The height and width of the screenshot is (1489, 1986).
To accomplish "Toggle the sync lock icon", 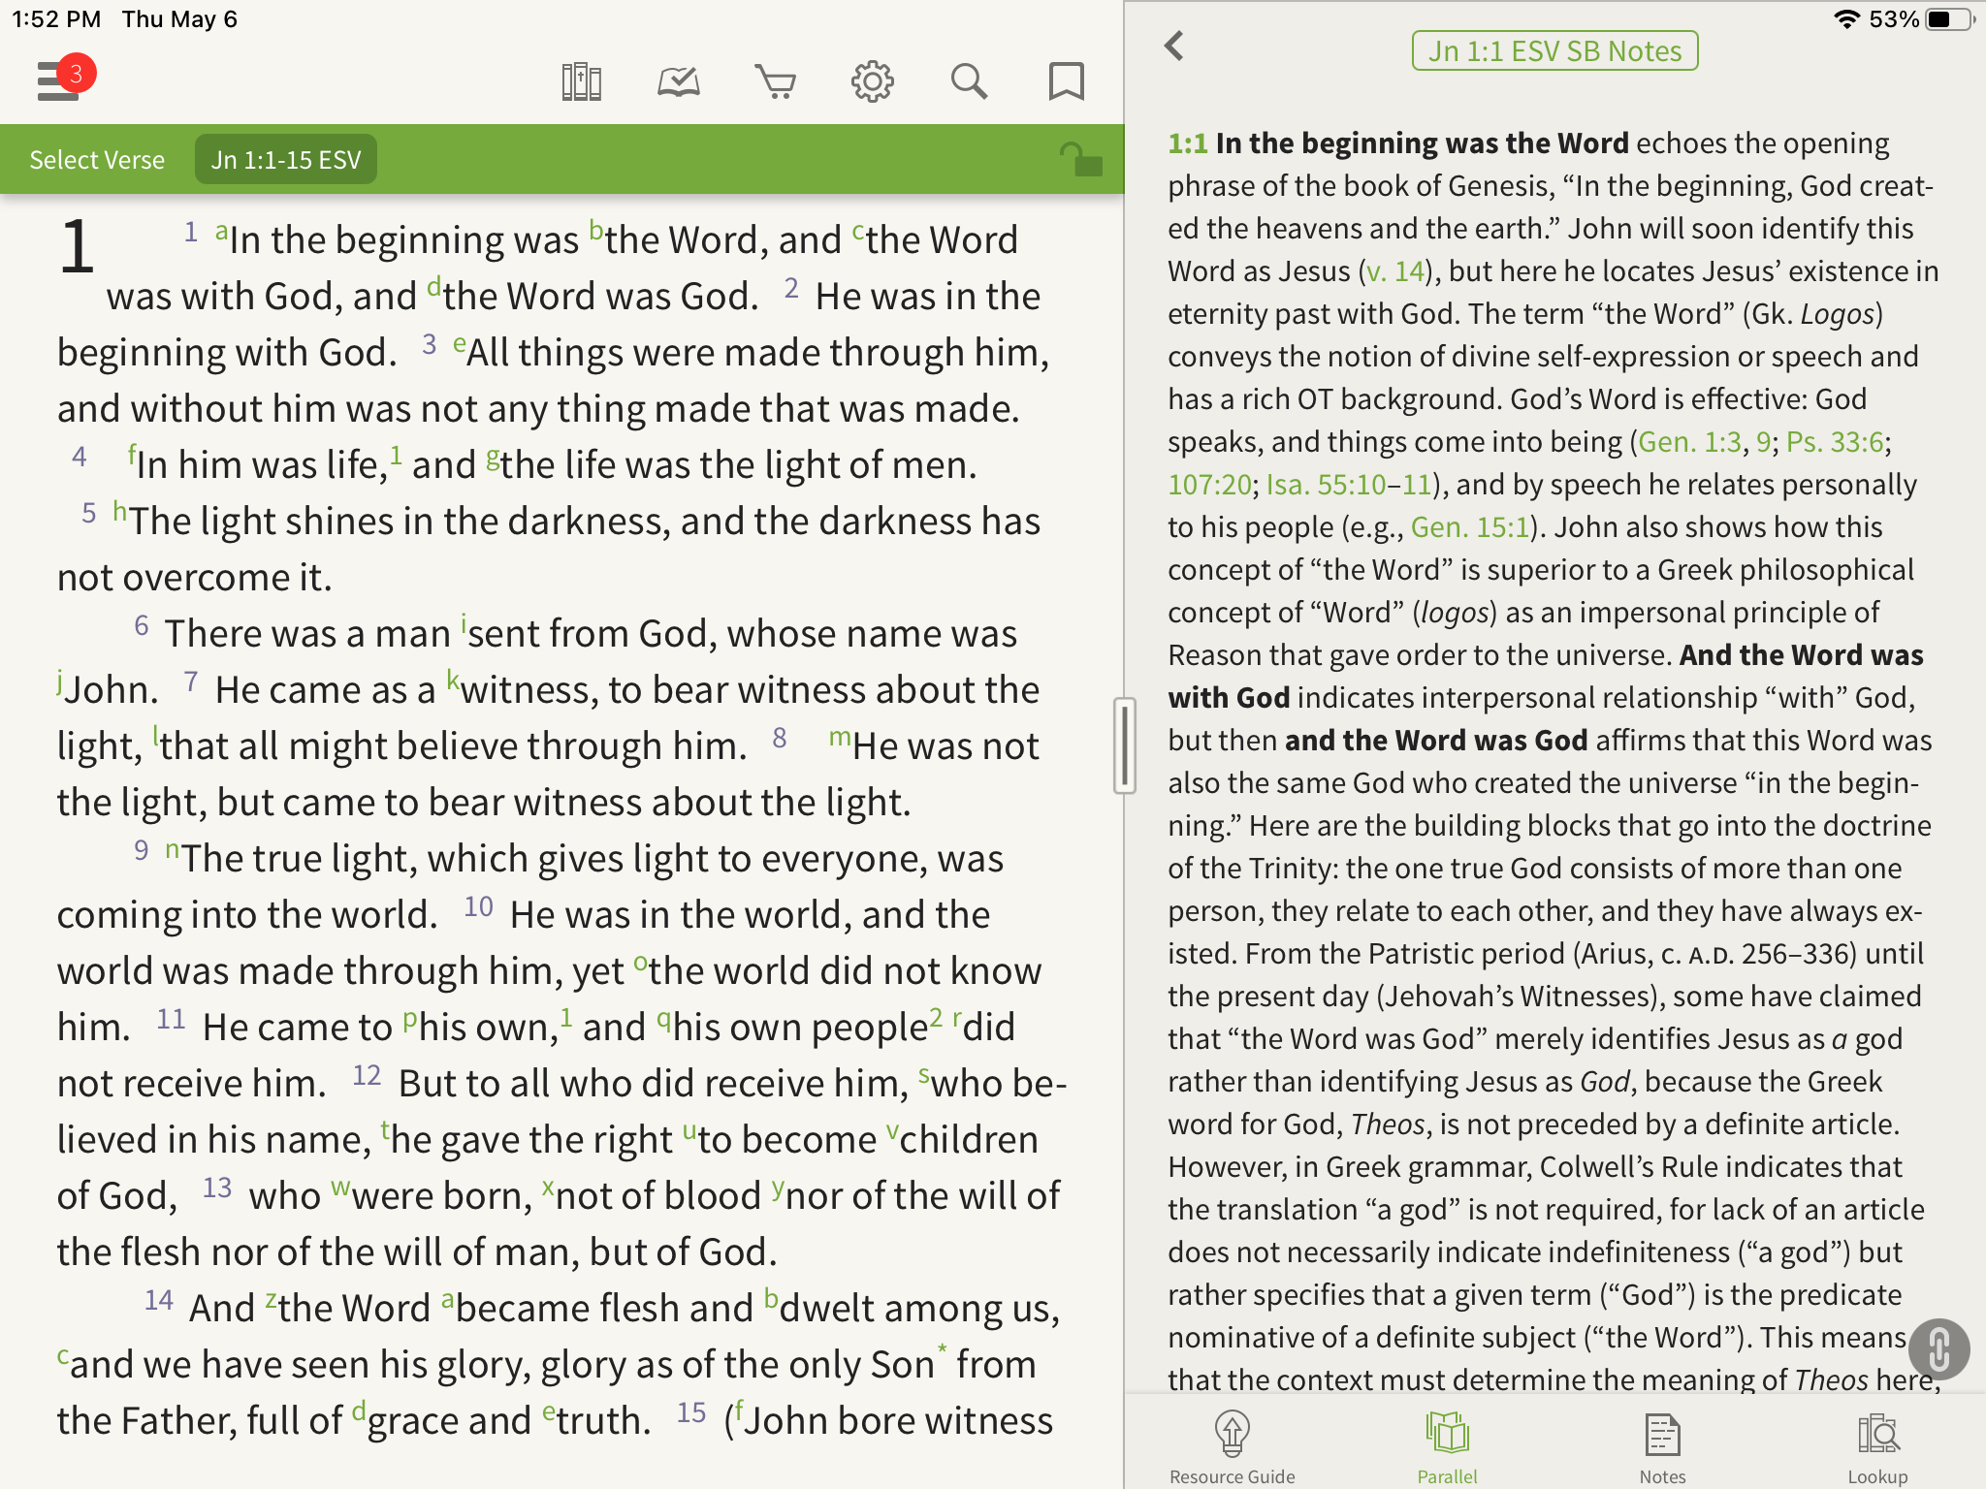I will 1080,160.
